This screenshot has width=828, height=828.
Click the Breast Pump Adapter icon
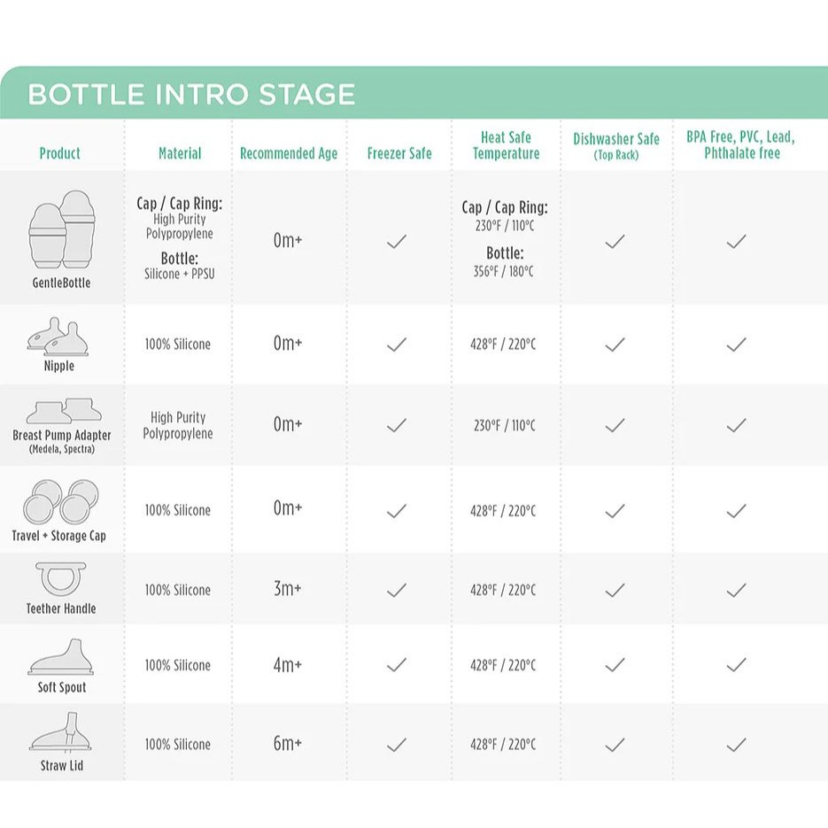(x=64, y=412)
